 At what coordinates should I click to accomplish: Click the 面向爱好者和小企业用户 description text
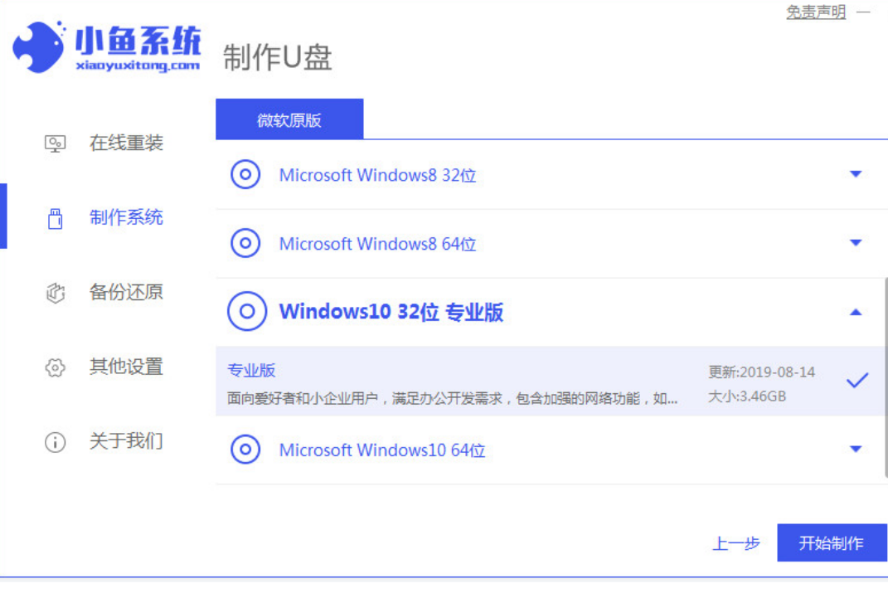453,399
